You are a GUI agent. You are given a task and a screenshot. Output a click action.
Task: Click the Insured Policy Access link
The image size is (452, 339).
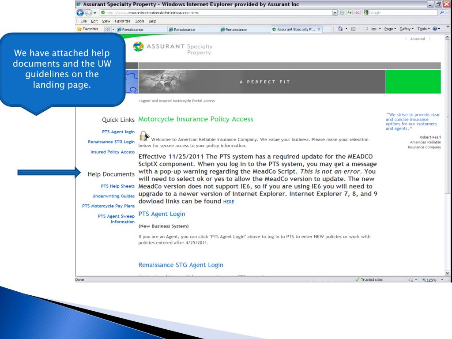pos(113,152)
